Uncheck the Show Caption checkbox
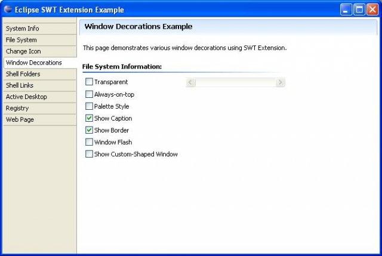Screen dimensions: 382x256 click(89, 118)
